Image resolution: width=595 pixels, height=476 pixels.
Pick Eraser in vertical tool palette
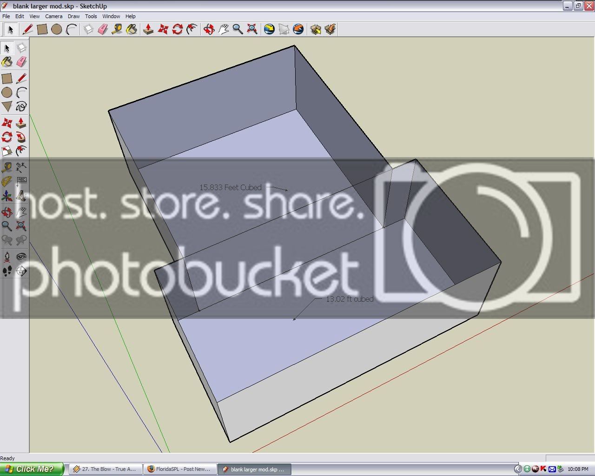tap(21, 62)
